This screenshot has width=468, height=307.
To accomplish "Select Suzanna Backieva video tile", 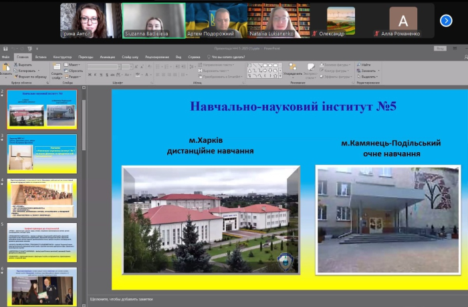I will pos(153,20).
